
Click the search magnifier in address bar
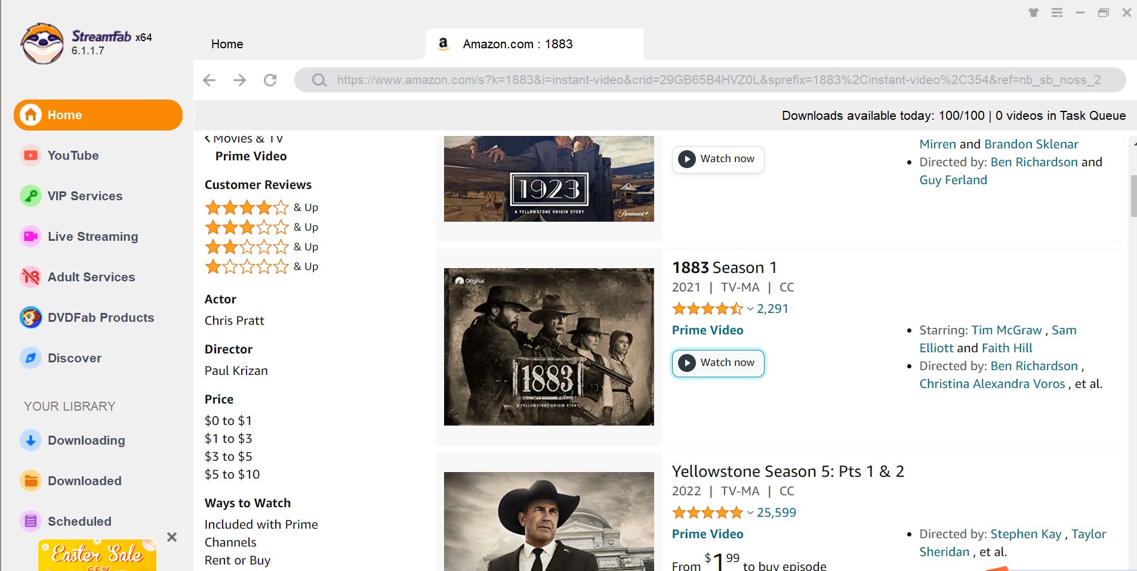pyautogui.click(x=319, y=80)
